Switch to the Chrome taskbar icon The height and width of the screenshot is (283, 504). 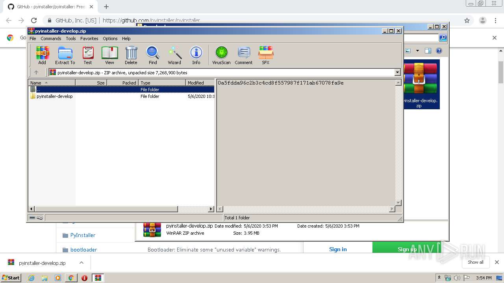point(71,278)
